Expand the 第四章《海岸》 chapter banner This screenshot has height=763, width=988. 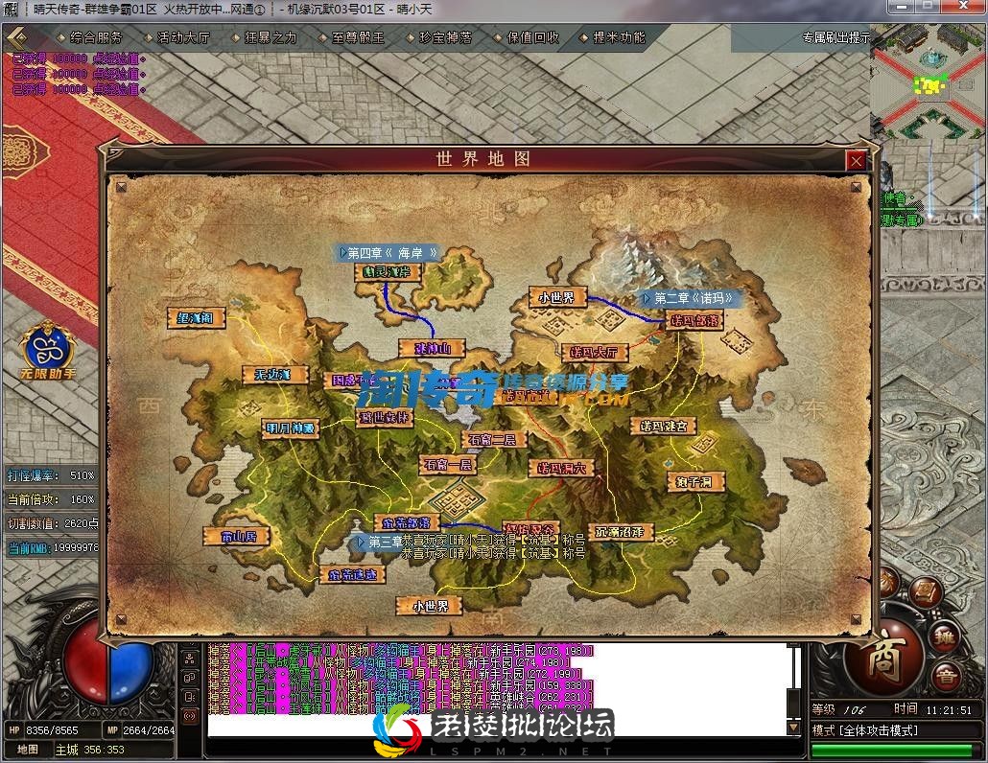pos(387,253)
